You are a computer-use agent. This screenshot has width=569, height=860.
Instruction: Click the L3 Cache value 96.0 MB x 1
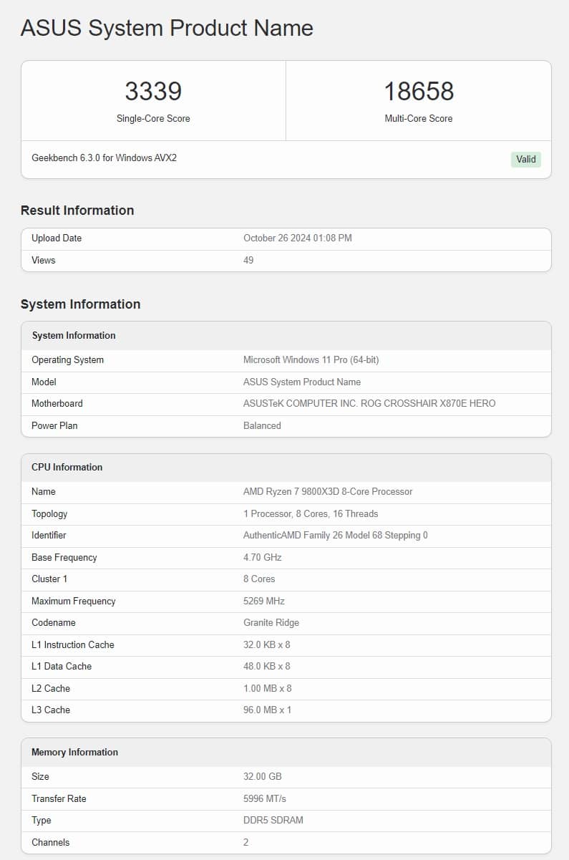point(268,710)
